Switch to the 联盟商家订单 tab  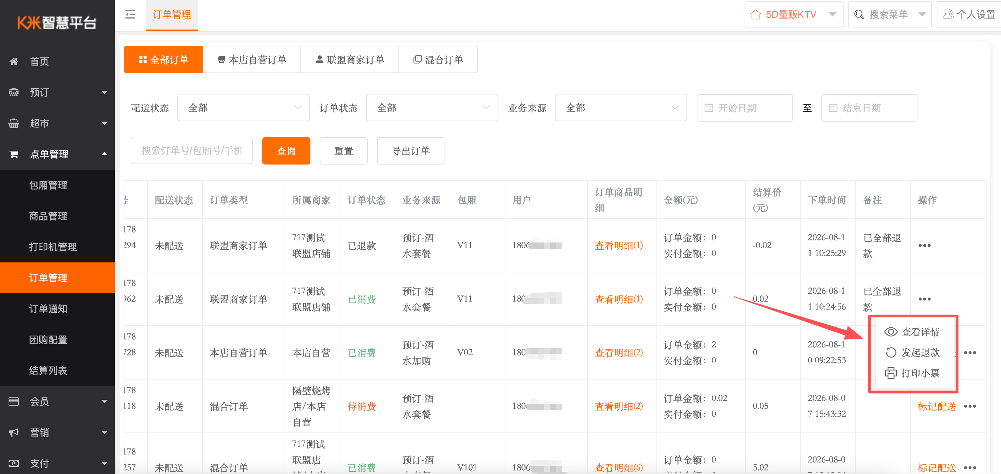(x=350, y=59)
